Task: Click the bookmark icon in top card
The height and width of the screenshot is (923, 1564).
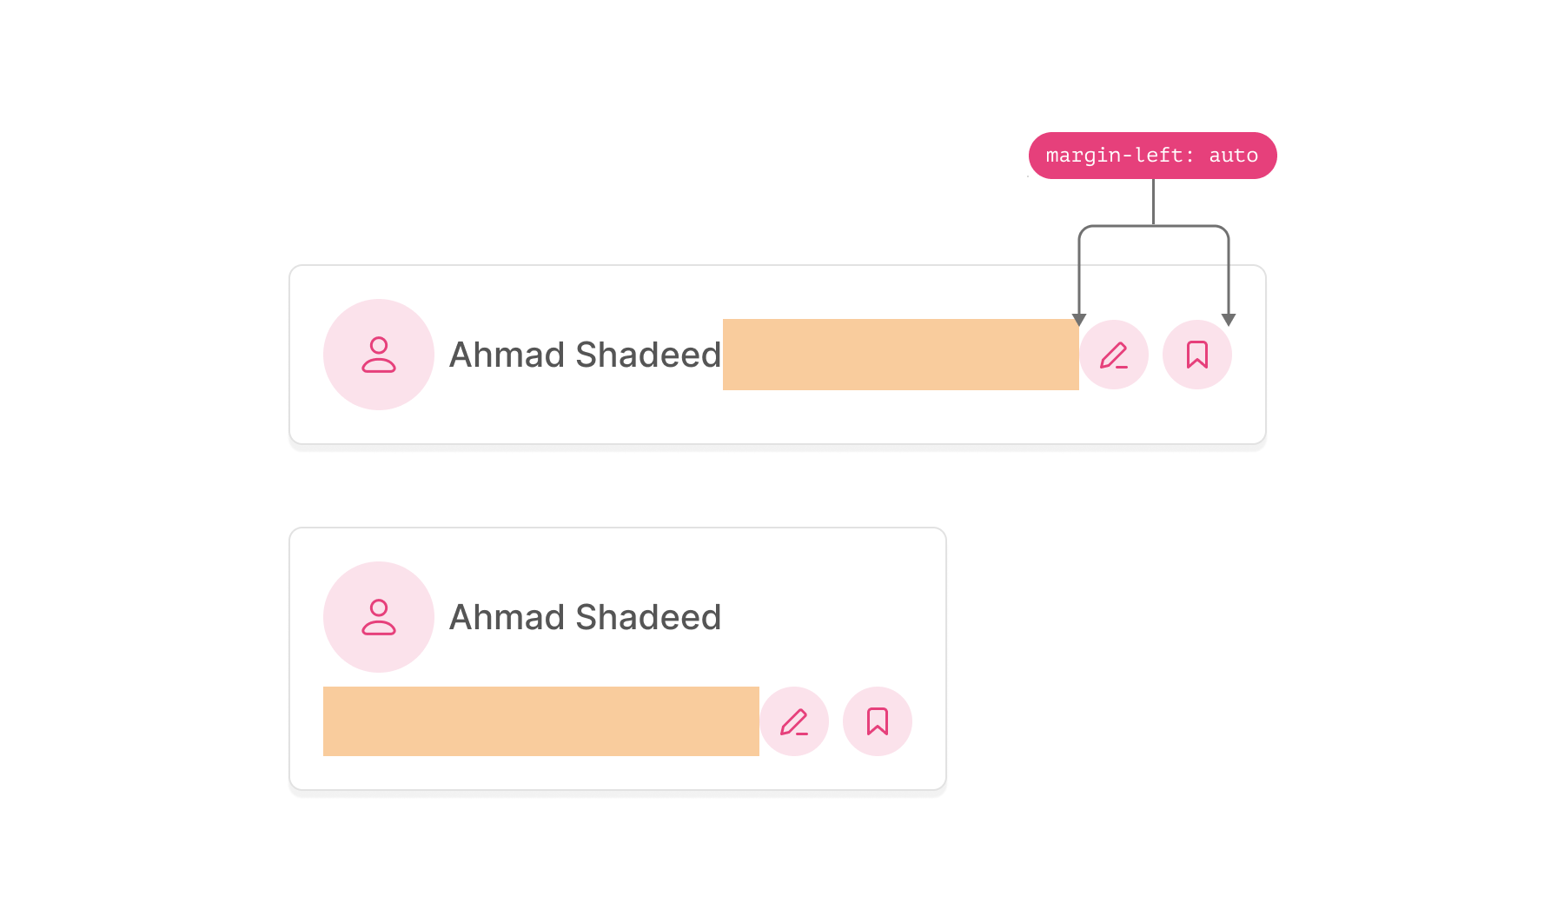Action: tap(1196, 355)
